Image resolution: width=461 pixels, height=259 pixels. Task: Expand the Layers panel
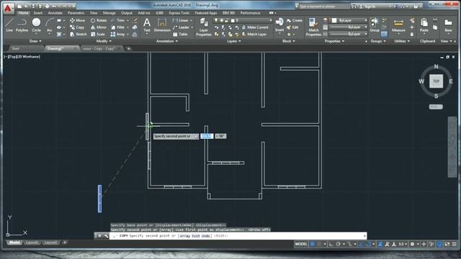coord(233,41)
